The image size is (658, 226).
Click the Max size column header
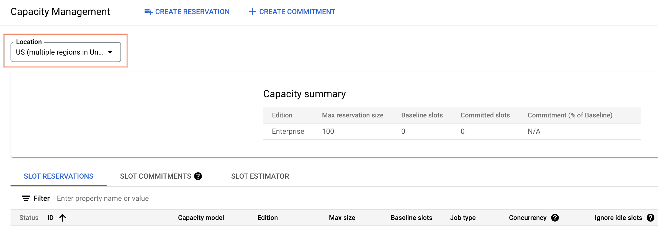pyautogui.click(x=342, y=218)
